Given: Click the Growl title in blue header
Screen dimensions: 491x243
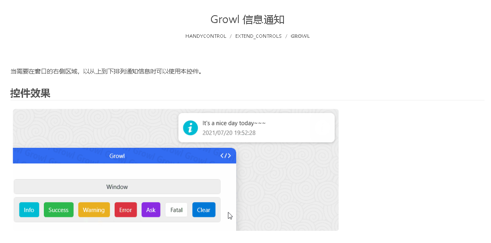Looking at the screenshot, I should 117,156.
